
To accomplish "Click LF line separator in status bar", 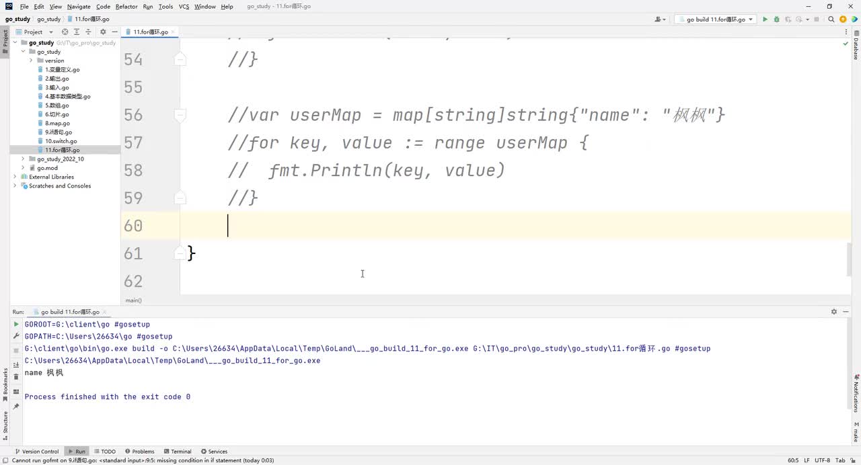I will (807, 460).
